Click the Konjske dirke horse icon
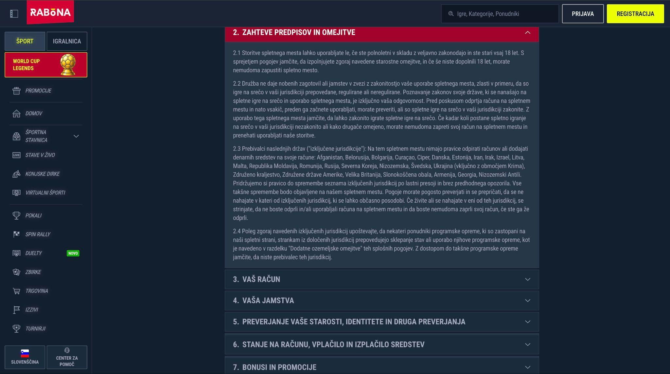The height and width of the screenshot is (374, 670). pyautogui.click(x=16, y=174)
